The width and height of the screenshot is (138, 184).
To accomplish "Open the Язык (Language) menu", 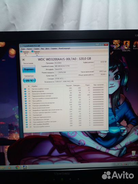I will pos(64,48).
